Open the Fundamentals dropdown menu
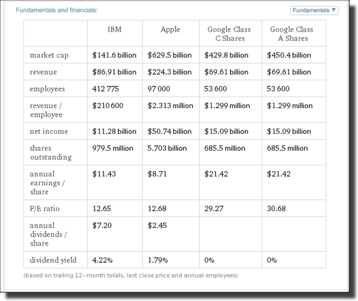 point(314,11)
